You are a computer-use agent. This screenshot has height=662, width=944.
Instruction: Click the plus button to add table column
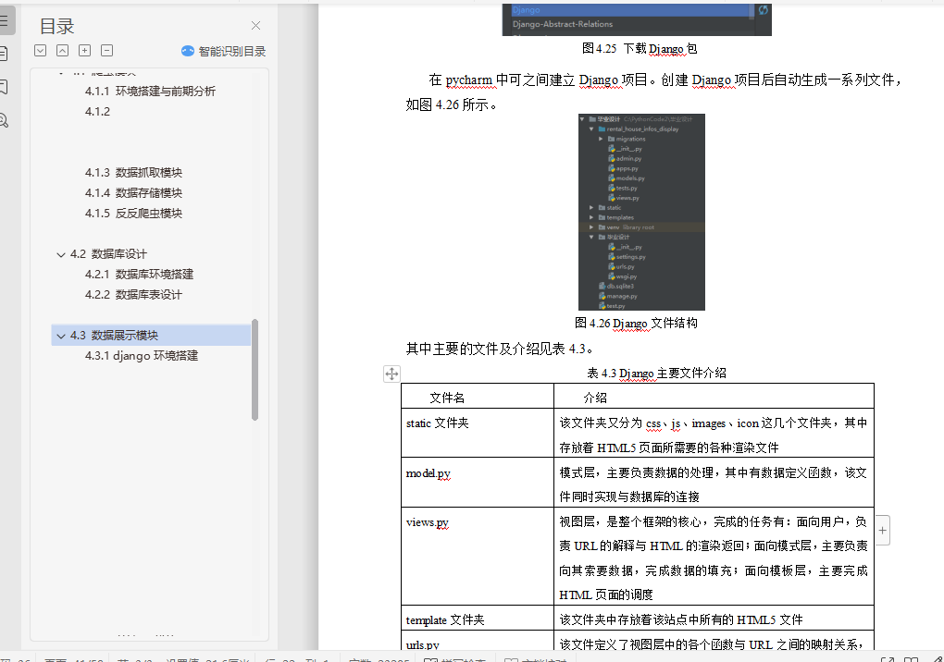[882, 531]
